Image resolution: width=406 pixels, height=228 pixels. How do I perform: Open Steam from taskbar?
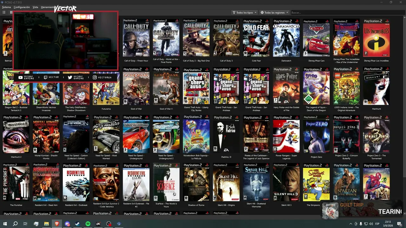(77, 224)
